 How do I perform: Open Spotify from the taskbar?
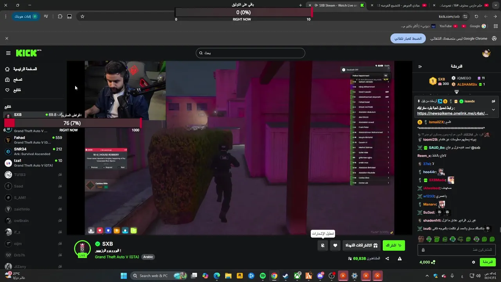click(x=263, y=276)
